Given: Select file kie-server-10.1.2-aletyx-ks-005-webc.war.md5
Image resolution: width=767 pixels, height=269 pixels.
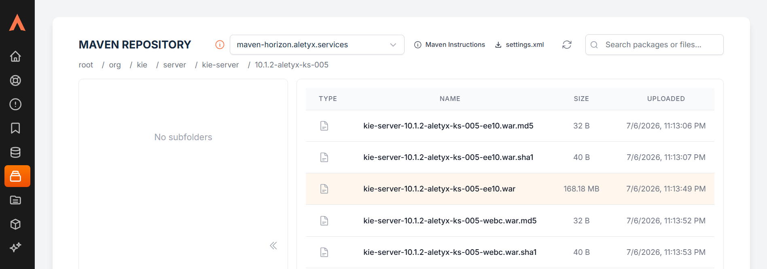Looking at the screenshot, I should (x=450, y=221).
